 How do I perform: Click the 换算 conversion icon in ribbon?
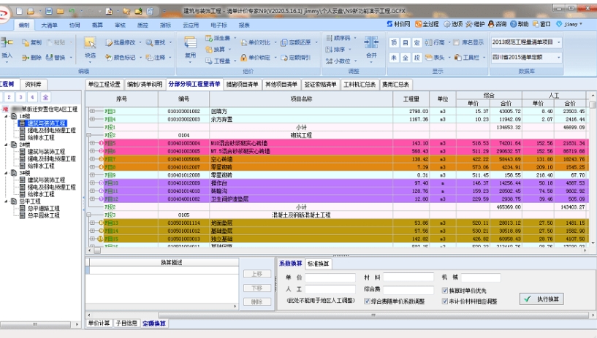209,50
